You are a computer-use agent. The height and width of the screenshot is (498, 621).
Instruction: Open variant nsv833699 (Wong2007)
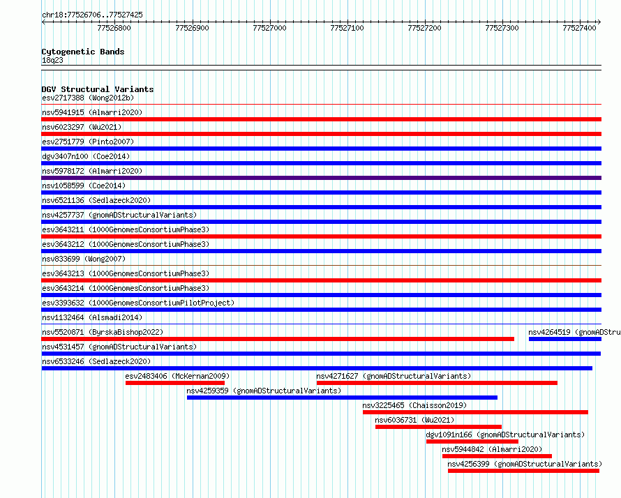(84, 259)
